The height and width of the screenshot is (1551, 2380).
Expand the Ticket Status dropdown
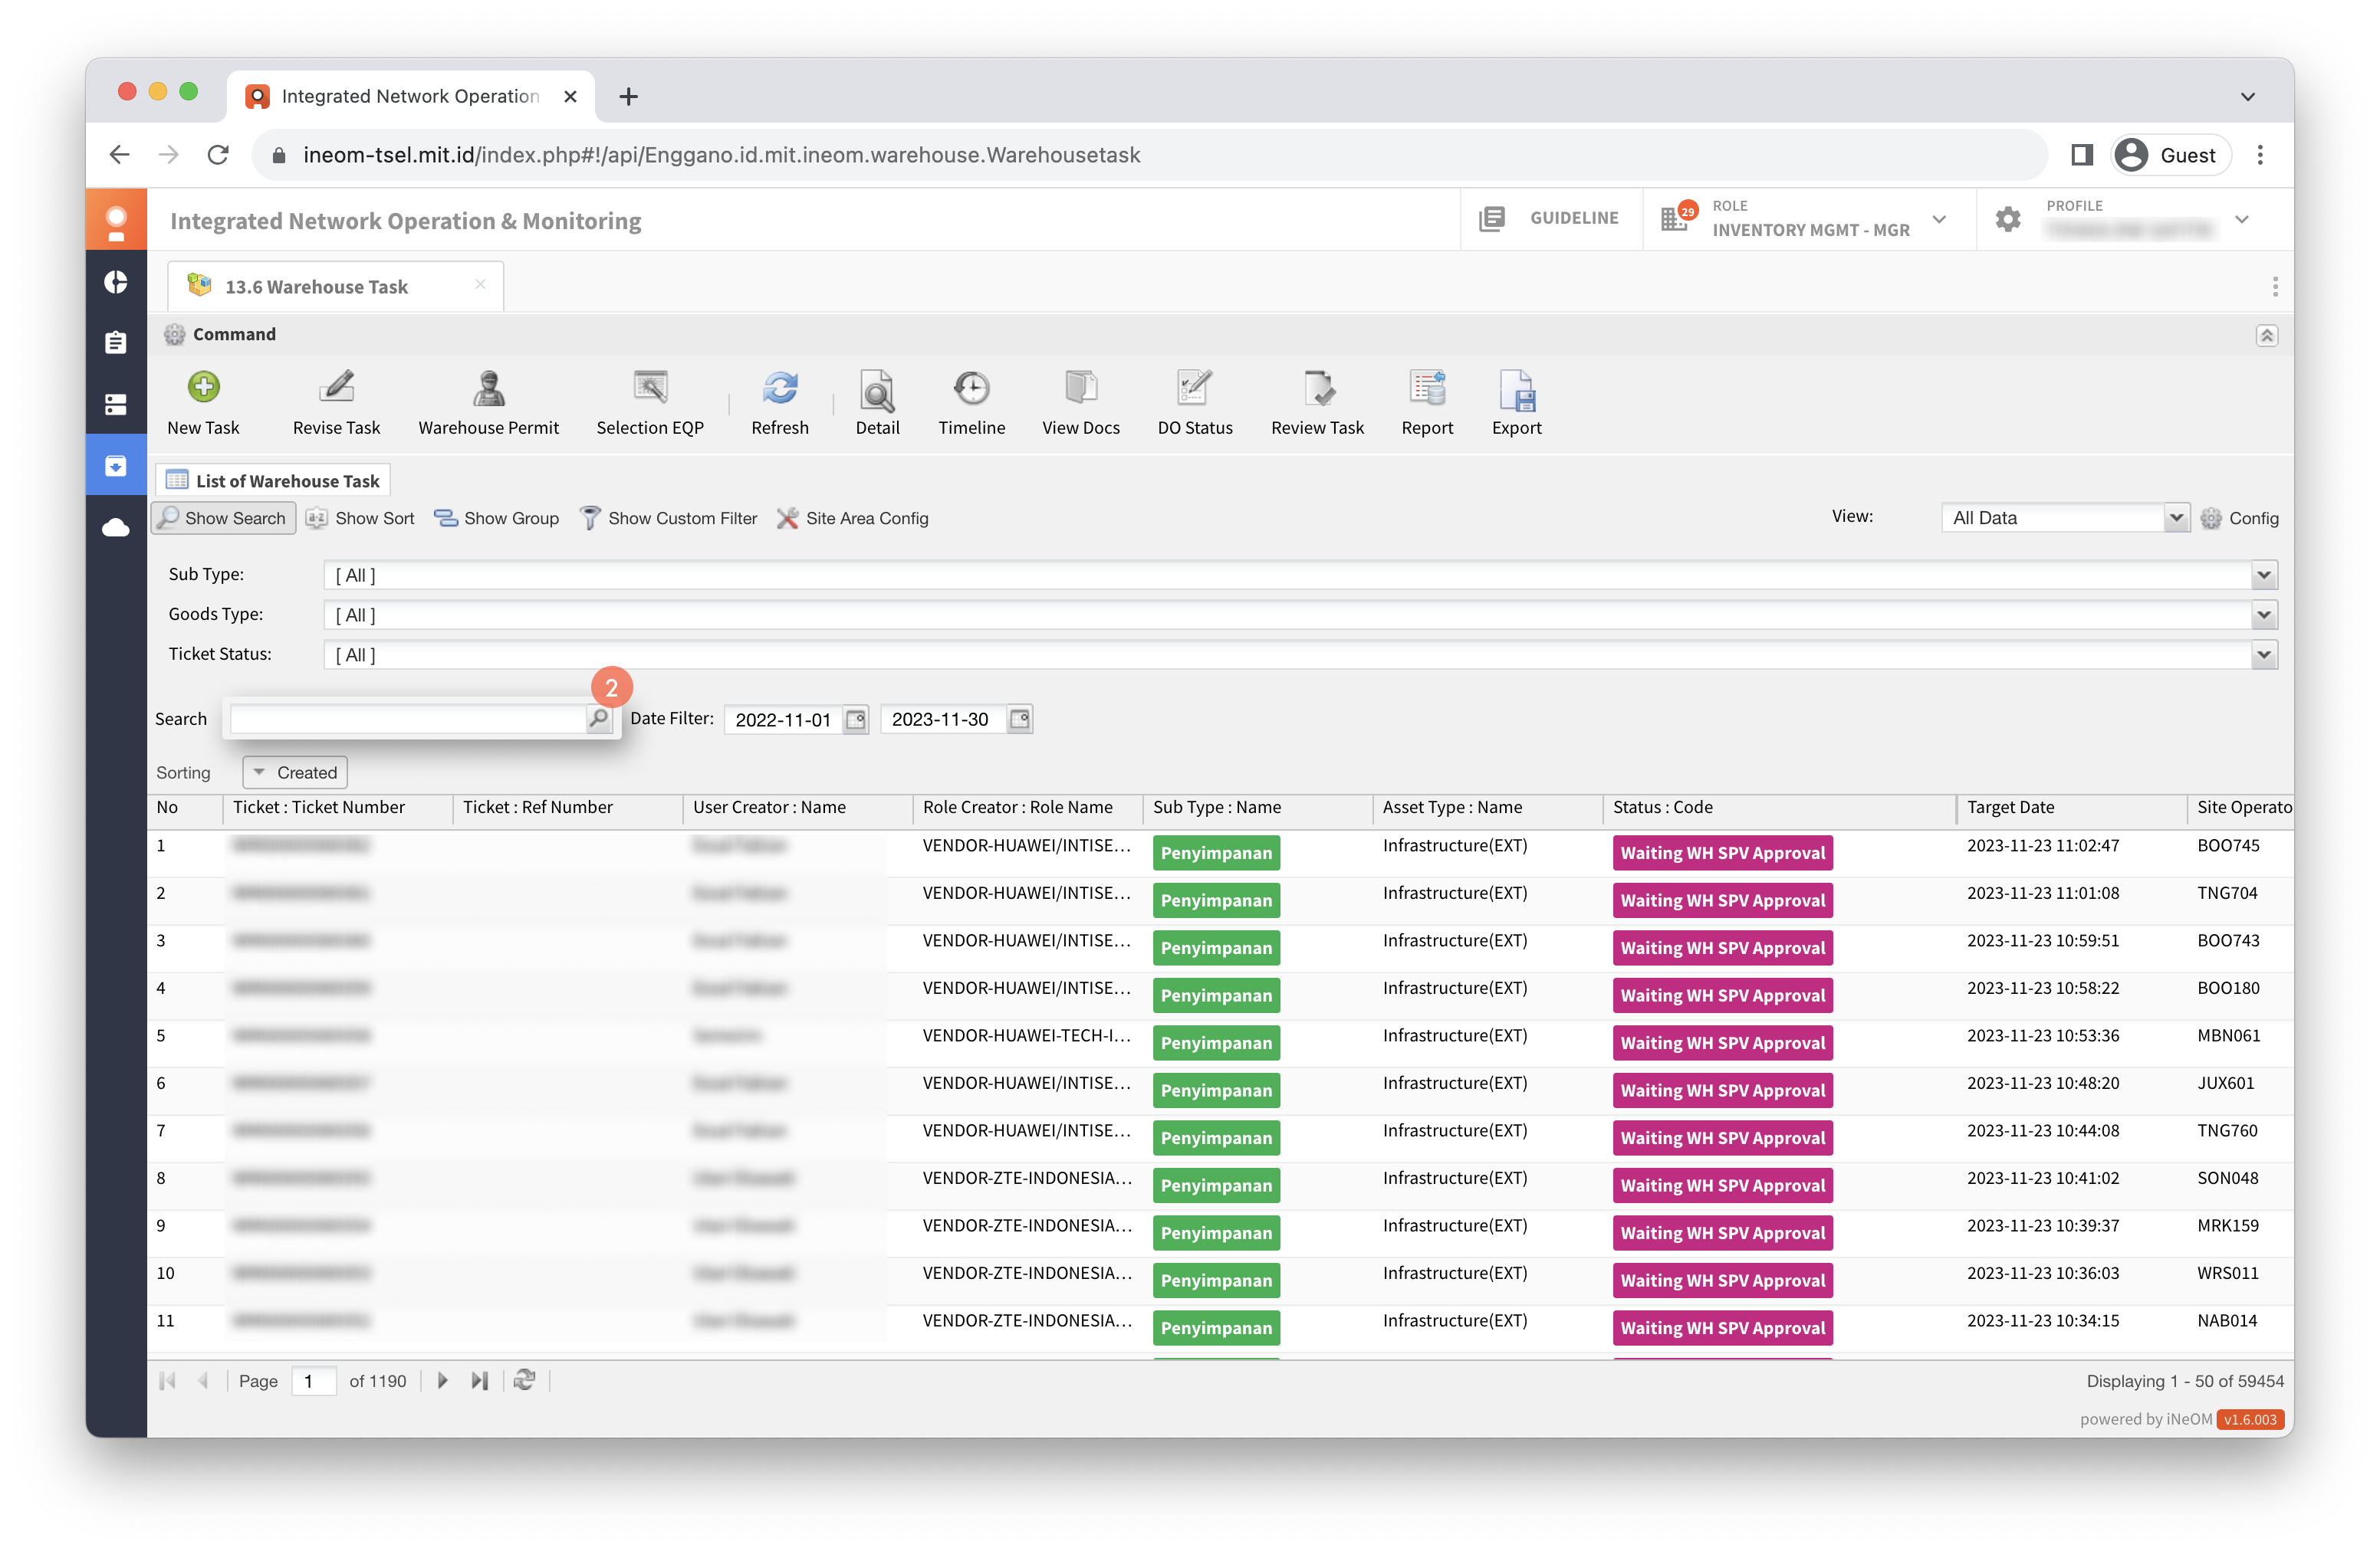pos(2264,656)
